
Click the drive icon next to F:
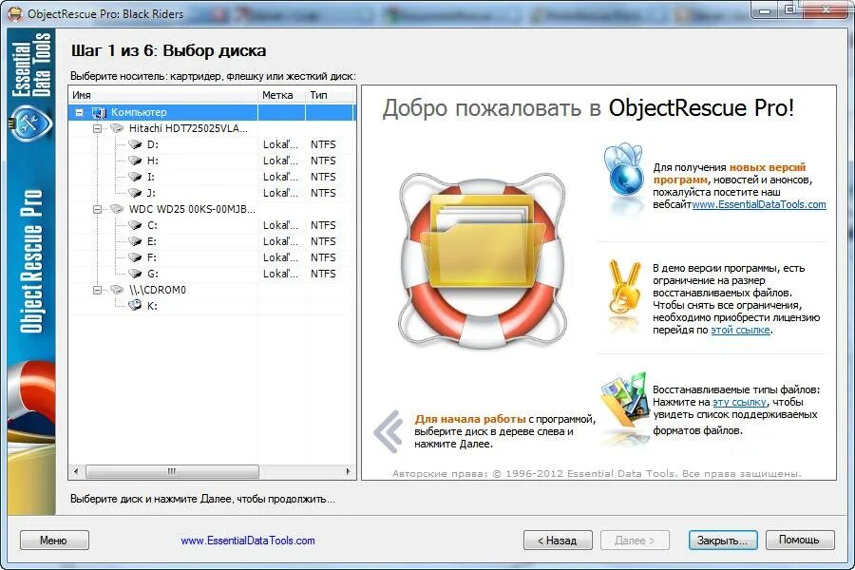[135, 256]
